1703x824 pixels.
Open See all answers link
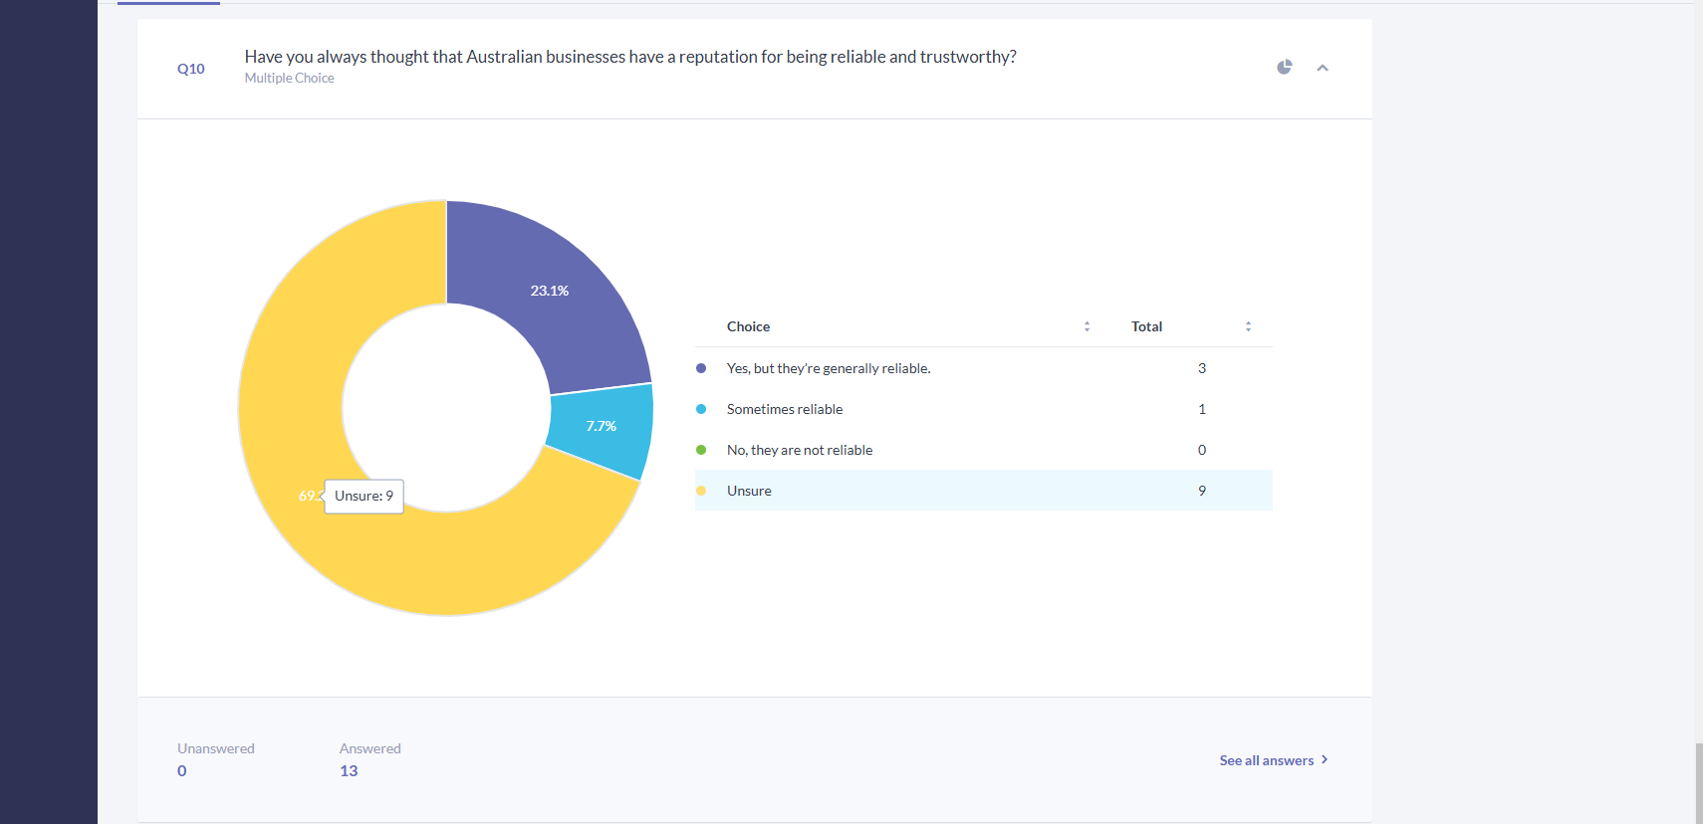[1266, 760]
